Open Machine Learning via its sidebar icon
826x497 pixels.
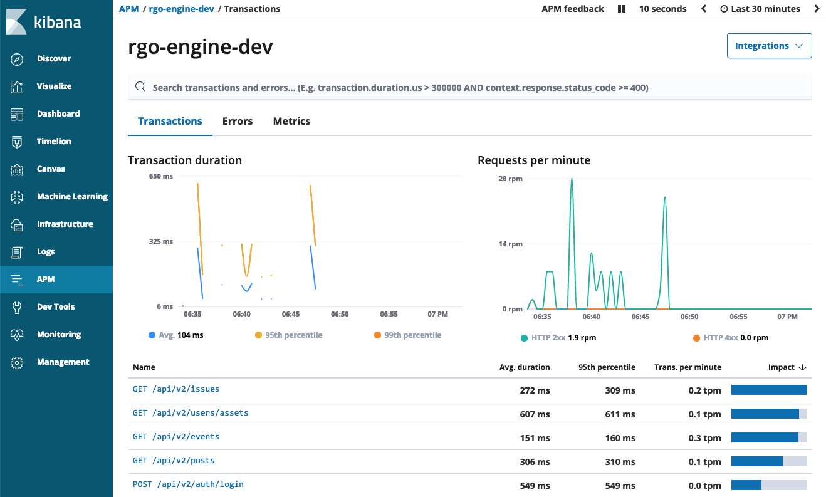coord(17,197)
